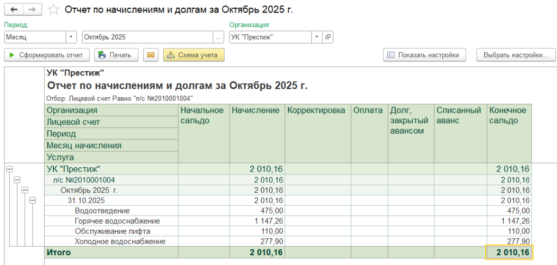The image size is (557, 265).
Task: Click the ellipsis button for period selection
Action: pyautogui.click(x=218, y=37)
